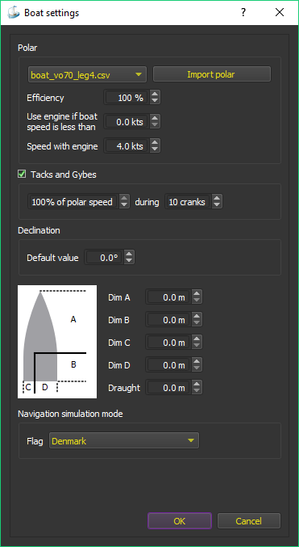Click the help question mark button
299x547 pixels.
pos(243,13)
